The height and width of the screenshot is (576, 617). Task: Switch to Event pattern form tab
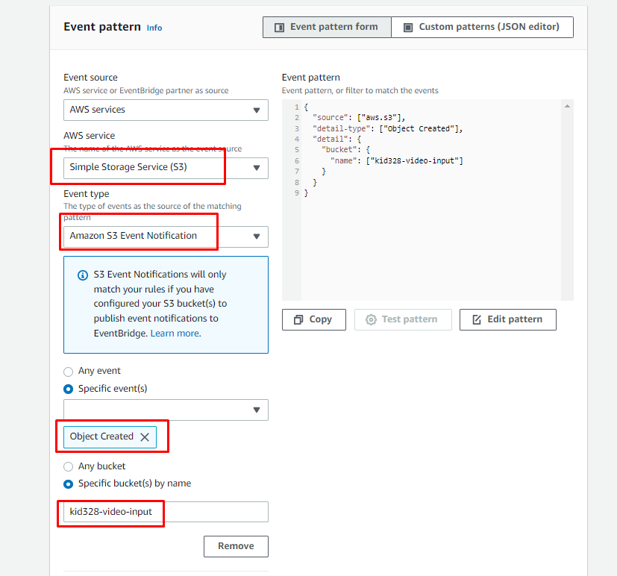click(x=327, y=27)
